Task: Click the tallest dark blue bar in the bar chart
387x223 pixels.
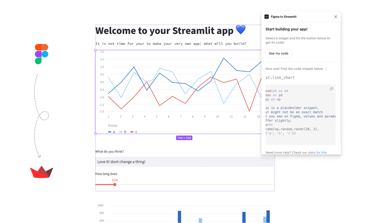Action: coord(268,217)
